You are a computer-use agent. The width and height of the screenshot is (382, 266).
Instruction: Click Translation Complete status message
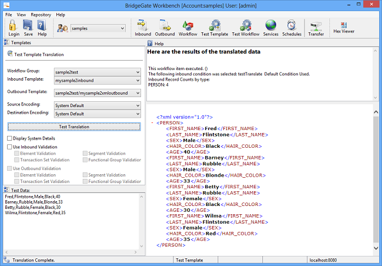33,260
